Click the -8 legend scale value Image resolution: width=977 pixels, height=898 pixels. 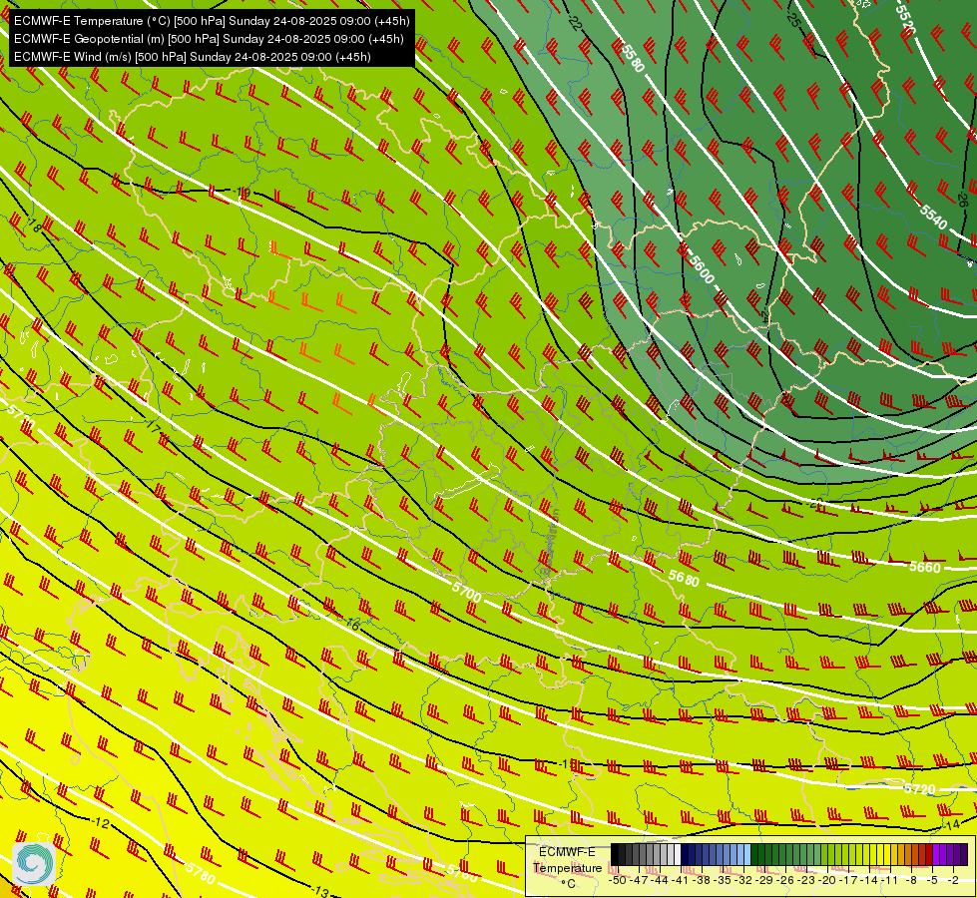point(911,880)
